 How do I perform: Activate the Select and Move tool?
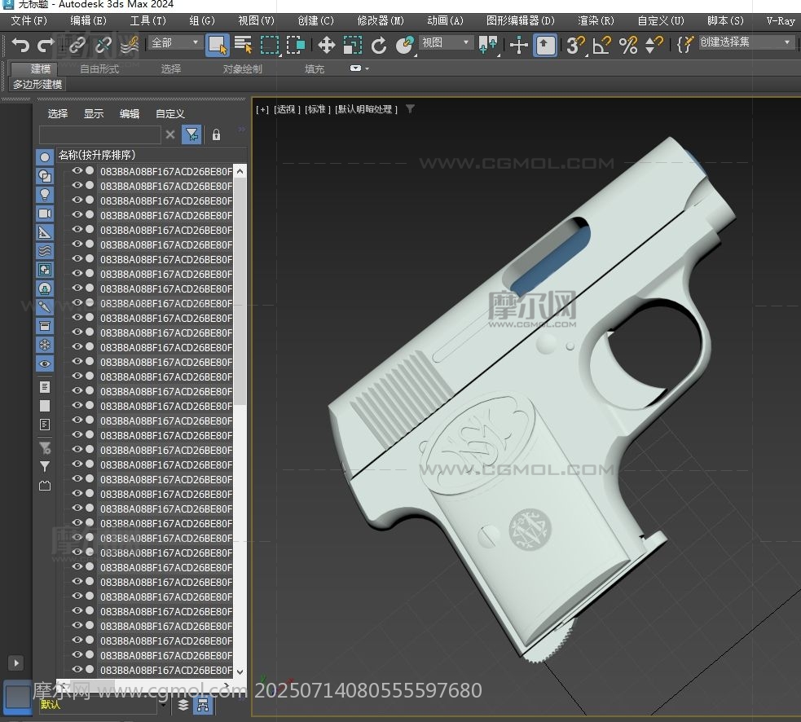[x=327, y=45]
